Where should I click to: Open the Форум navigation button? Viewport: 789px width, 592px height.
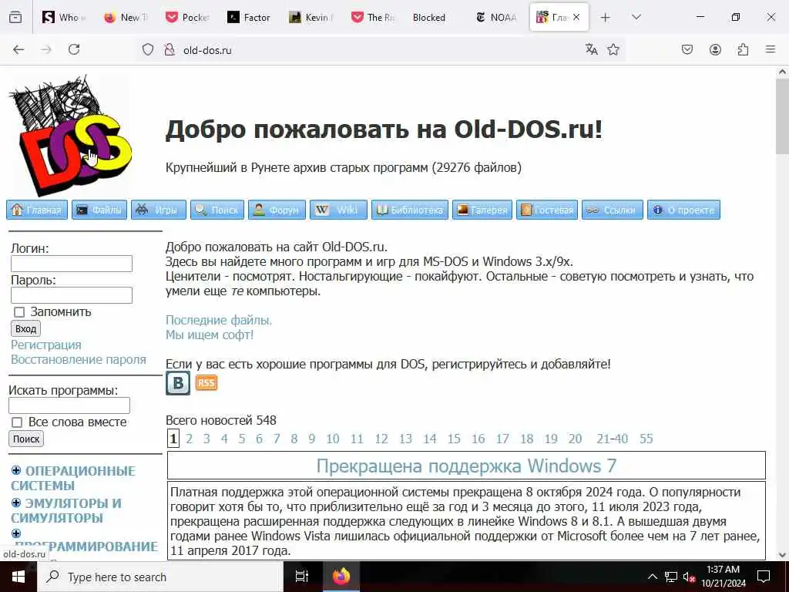277,210
